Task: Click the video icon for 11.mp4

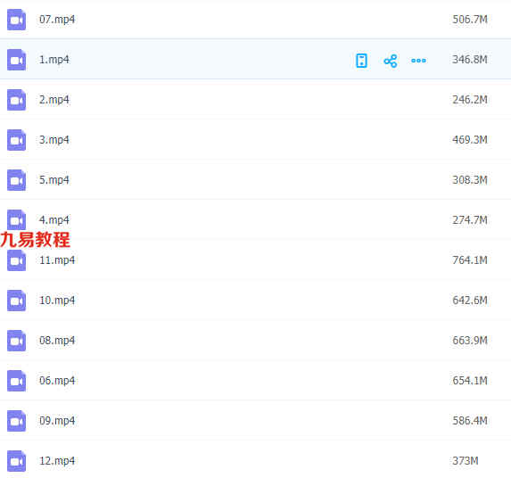Action: (x=17, y=260)
